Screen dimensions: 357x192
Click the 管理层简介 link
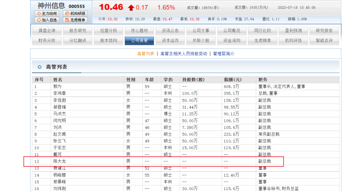[x=224, y=53]
